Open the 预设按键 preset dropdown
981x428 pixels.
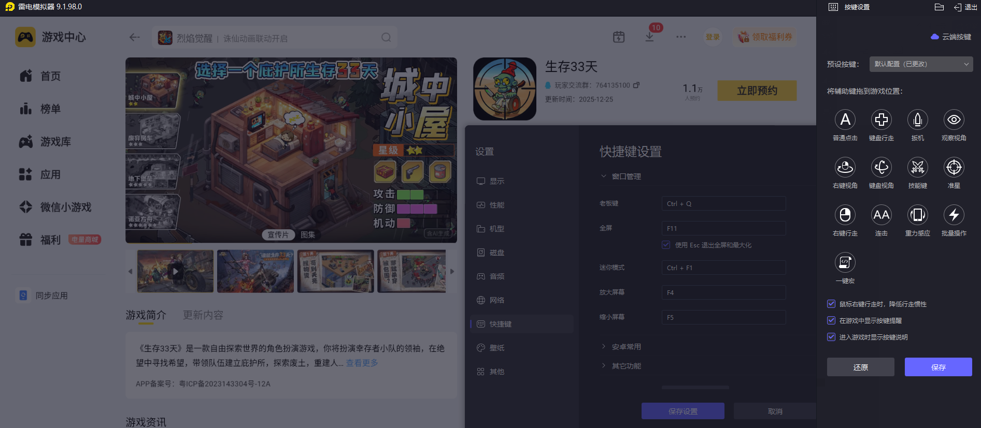[x=921, y=64]
